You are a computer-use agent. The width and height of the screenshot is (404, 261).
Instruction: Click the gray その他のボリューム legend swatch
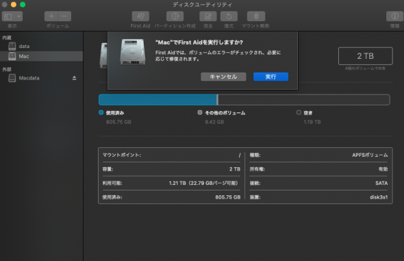coord(200,112)
